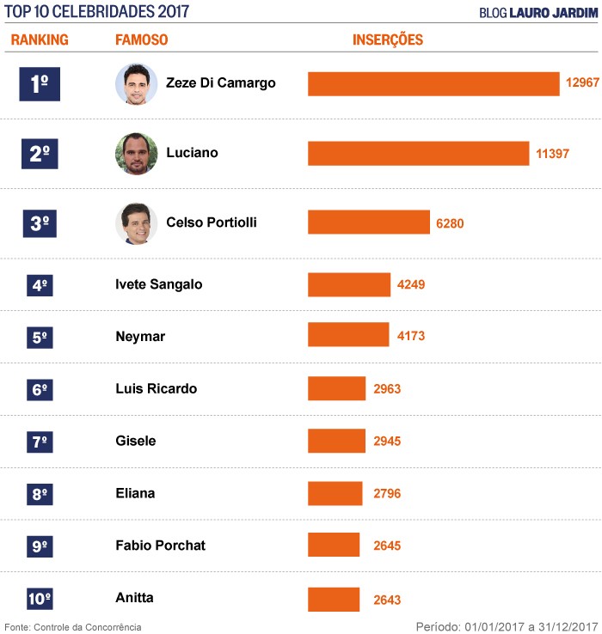This screenshot has width=602, height=634.
Task: Click the orange bar for Zeze Di Camargo
Action: click(x=433, y=84)
